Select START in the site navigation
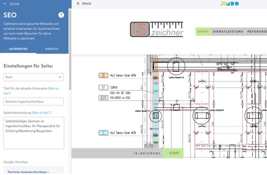The height and width of the screenshot is (175, 267). [203, 31]
